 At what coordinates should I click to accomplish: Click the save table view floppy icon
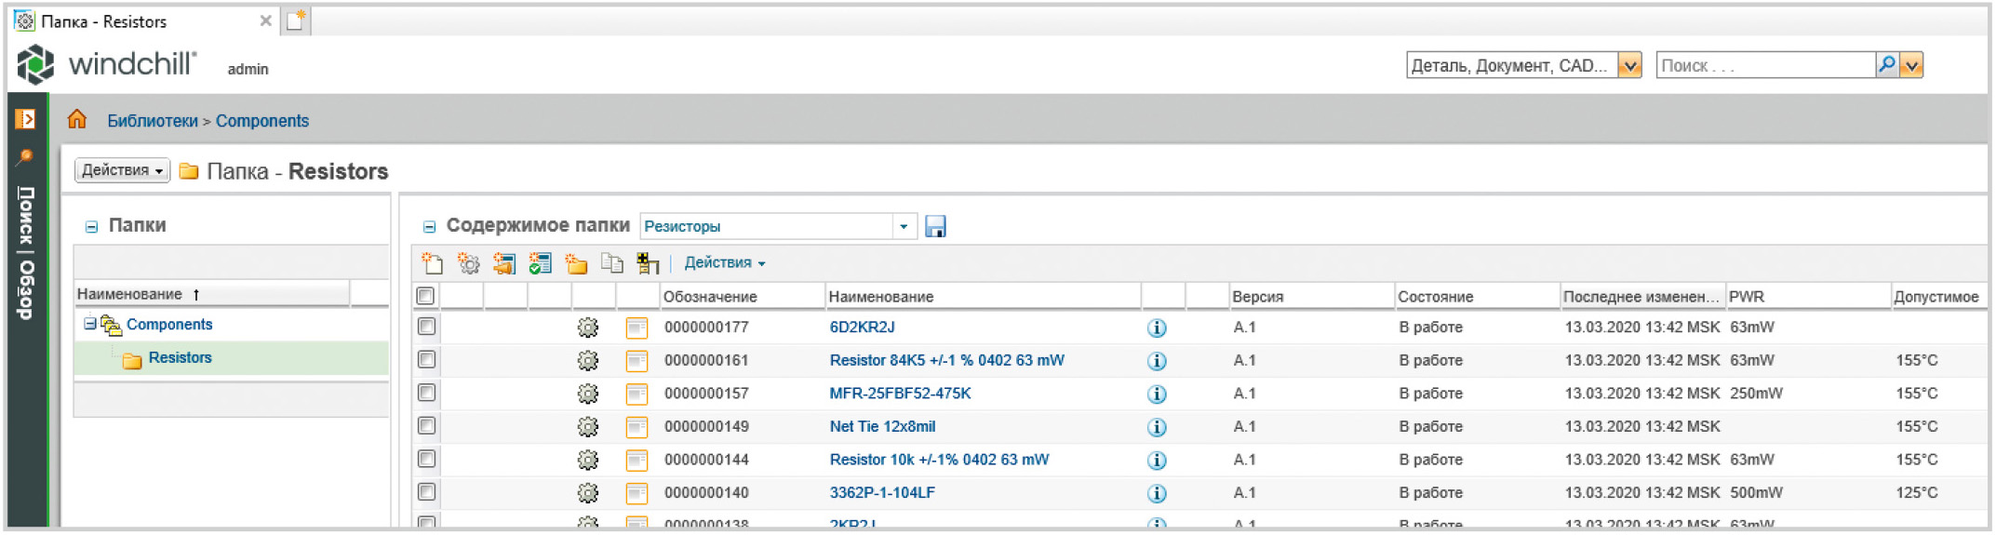tap(935, 226)
